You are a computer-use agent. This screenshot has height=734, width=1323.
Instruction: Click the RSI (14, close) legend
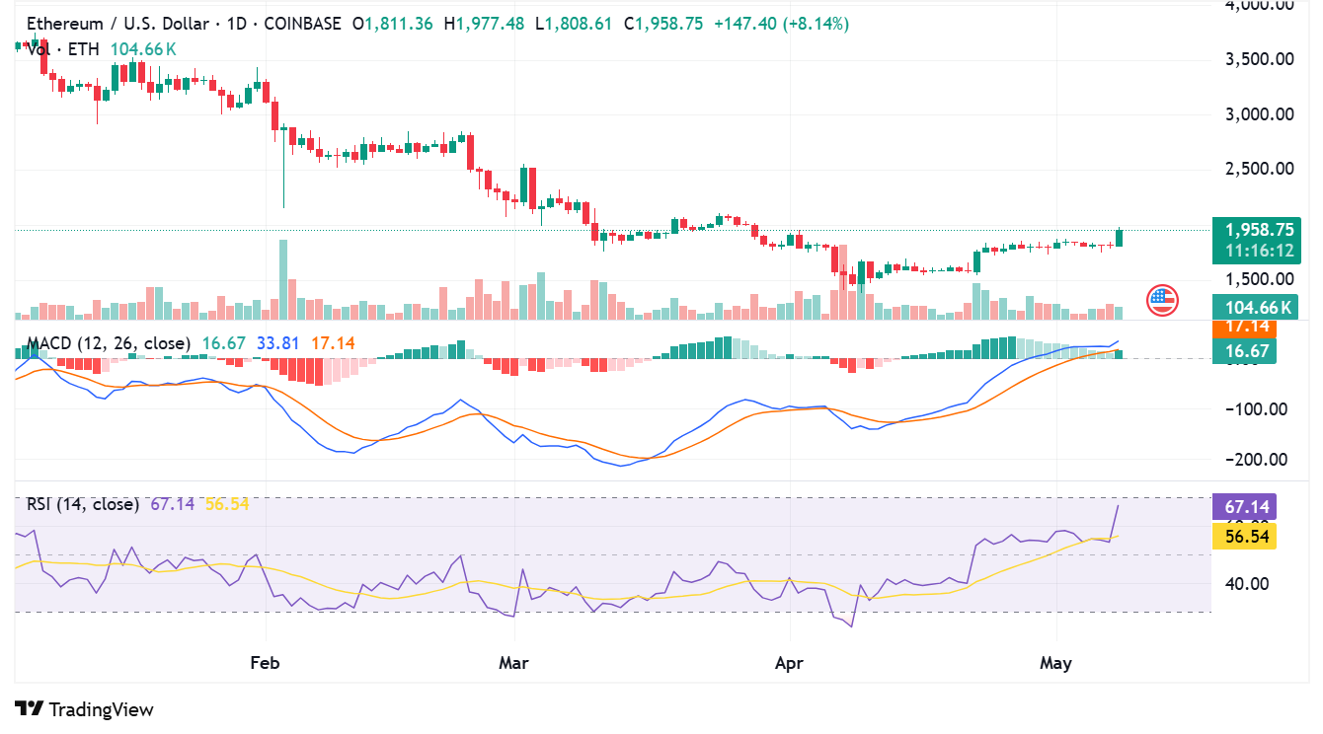pos(82,504)
